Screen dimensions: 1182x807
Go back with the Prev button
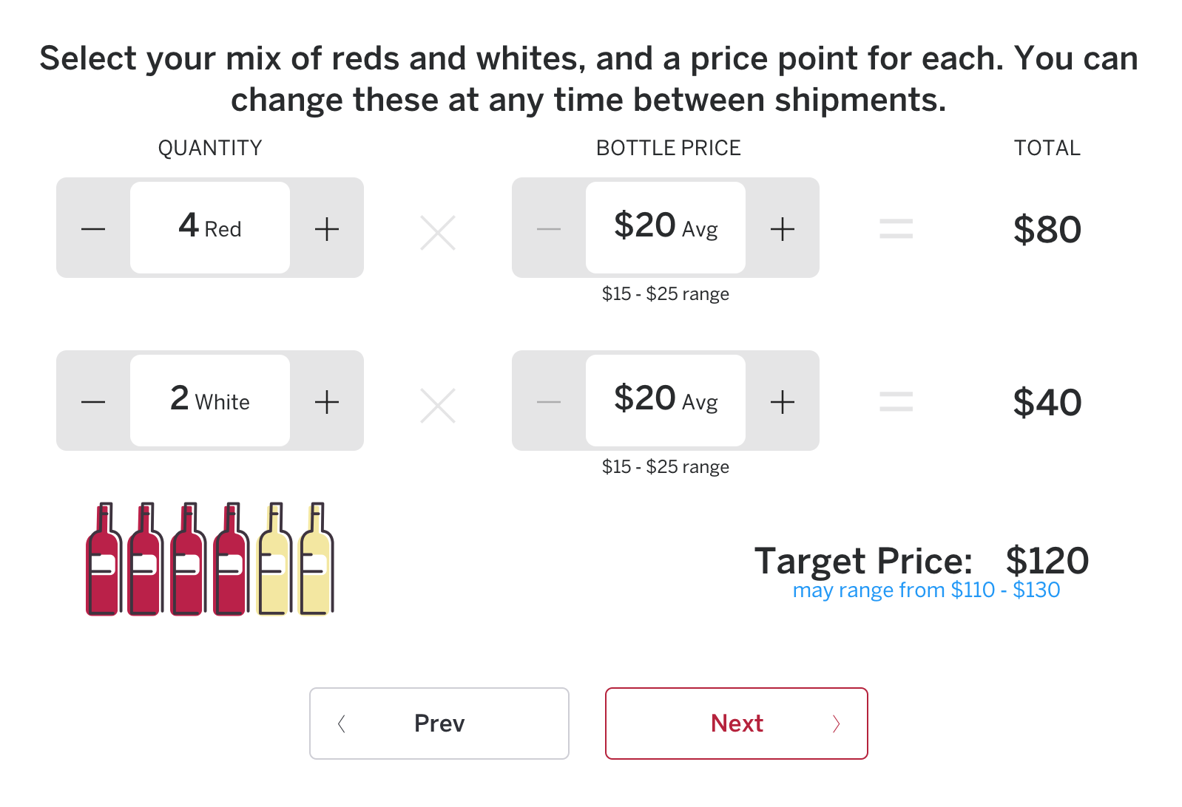(439, 723)
